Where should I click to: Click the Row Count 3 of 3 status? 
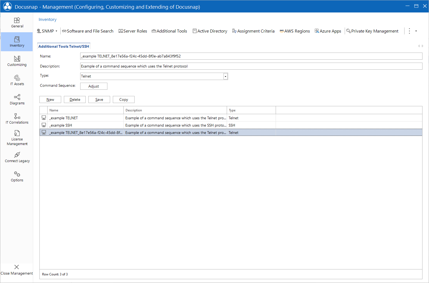coord(55,274)
